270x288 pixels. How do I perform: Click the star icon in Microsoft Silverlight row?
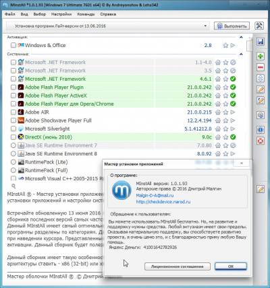click(225, 129)
